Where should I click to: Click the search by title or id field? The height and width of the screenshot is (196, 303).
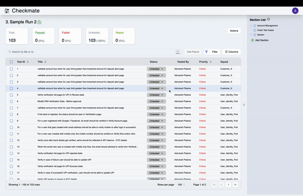coord(91,52)
